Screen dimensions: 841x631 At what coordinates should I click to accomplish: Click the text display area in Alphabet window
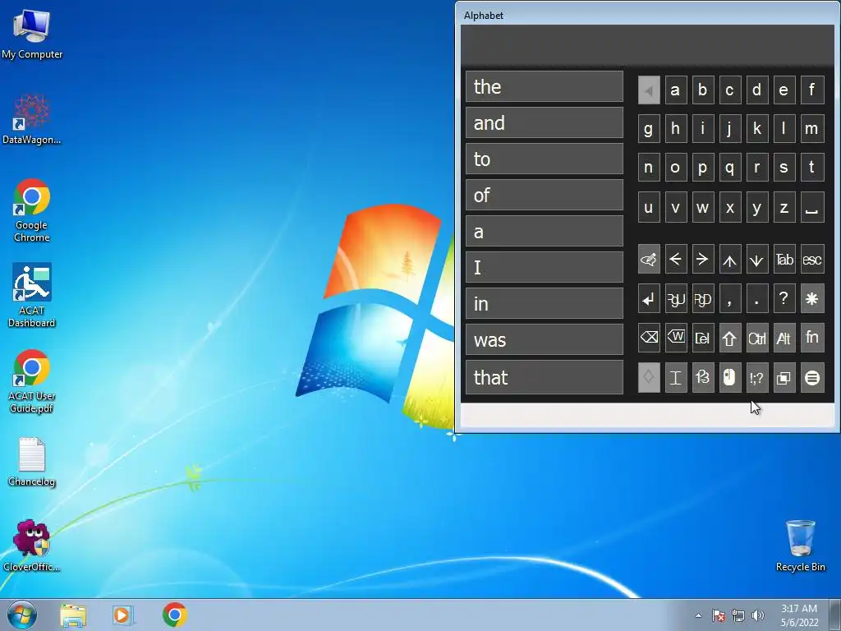pyautogui.click(x=647, y=45)
